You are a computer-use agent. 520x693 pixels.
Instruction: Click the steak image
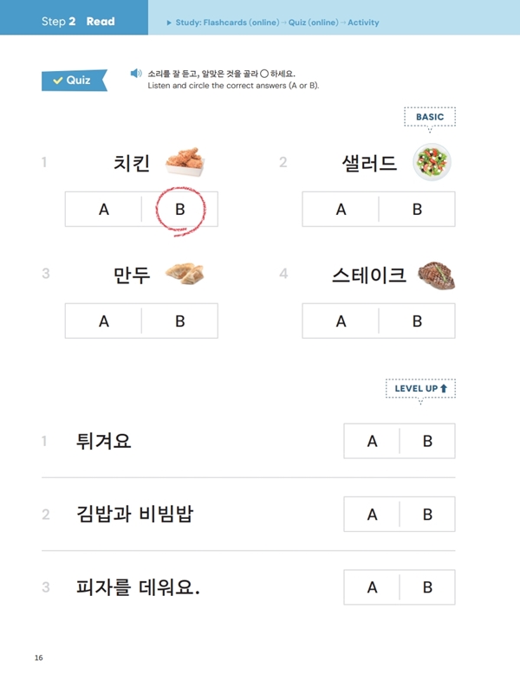click(435, 275)
